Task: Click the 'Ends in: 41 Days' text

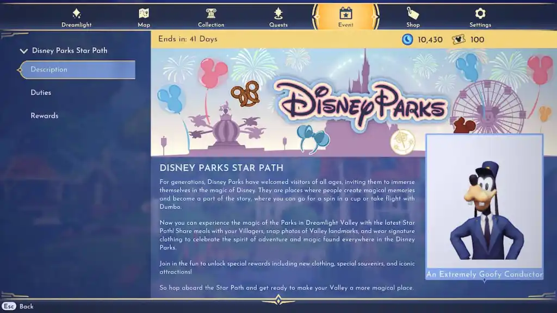Action: pos(188,39)
